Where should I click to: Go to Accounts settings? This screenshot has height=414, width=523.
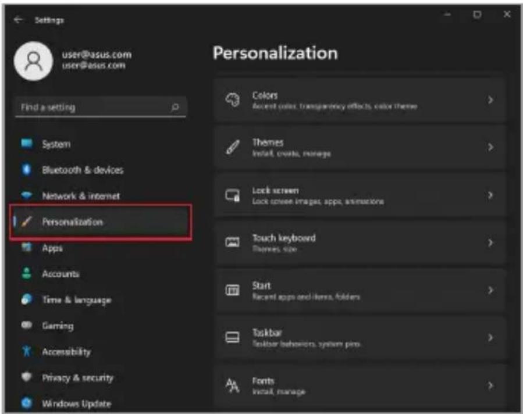coord(61,274)
